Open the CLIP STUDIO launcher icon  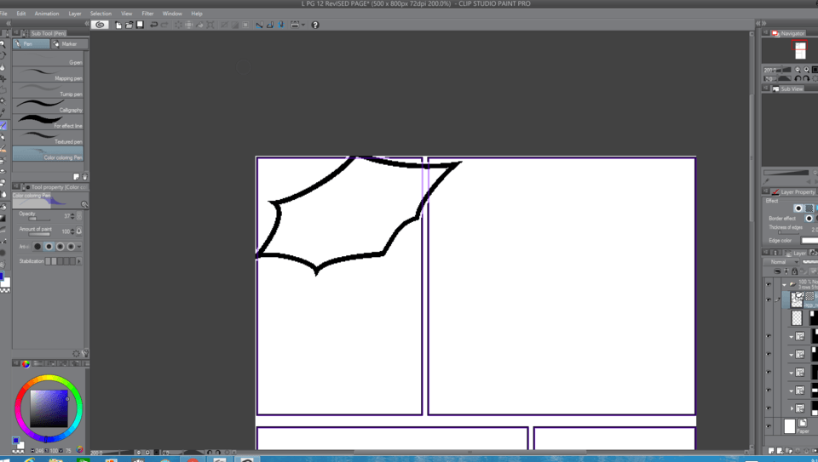(100, 25)
